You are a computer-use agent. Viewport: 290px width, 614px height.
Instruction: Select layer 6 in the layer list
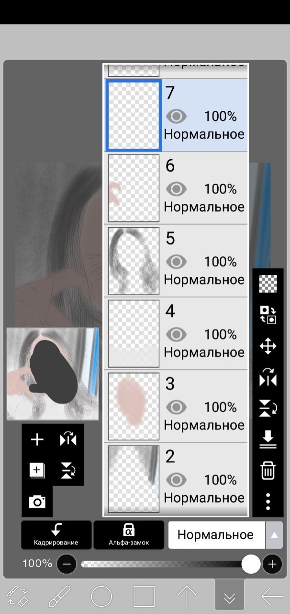click(176, 189)
